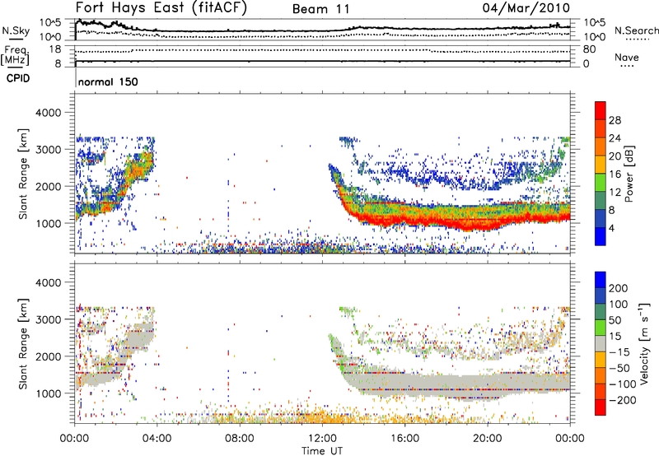Click the gray band of Velocity colorbar

point(601,343)
